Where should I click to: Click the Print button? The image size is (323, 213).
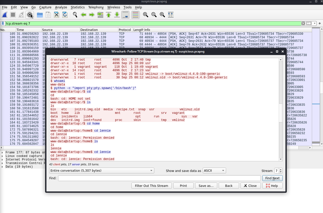(183, 186)
